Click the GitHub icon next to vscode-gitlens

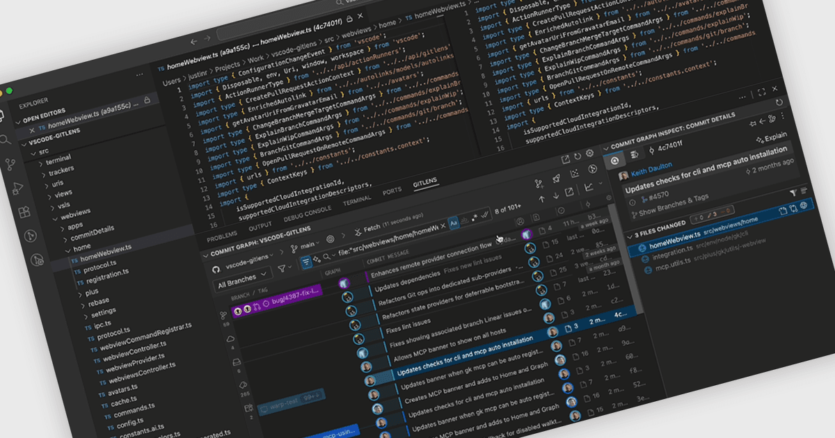(x=216, y=268)
